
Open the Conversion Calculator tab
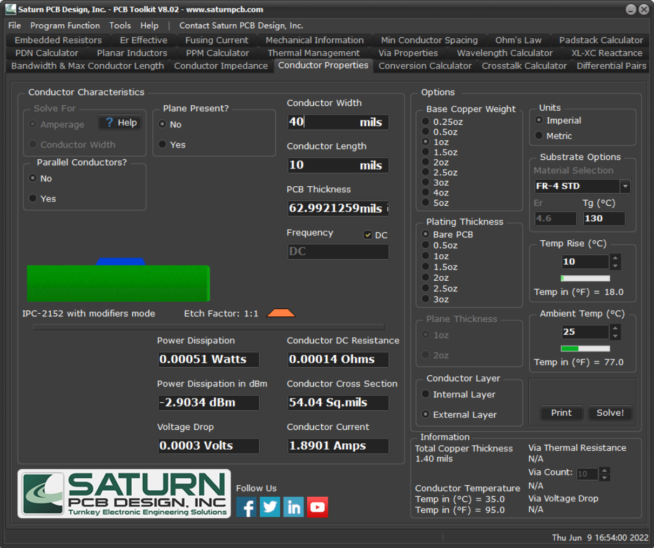coord(425,66)
